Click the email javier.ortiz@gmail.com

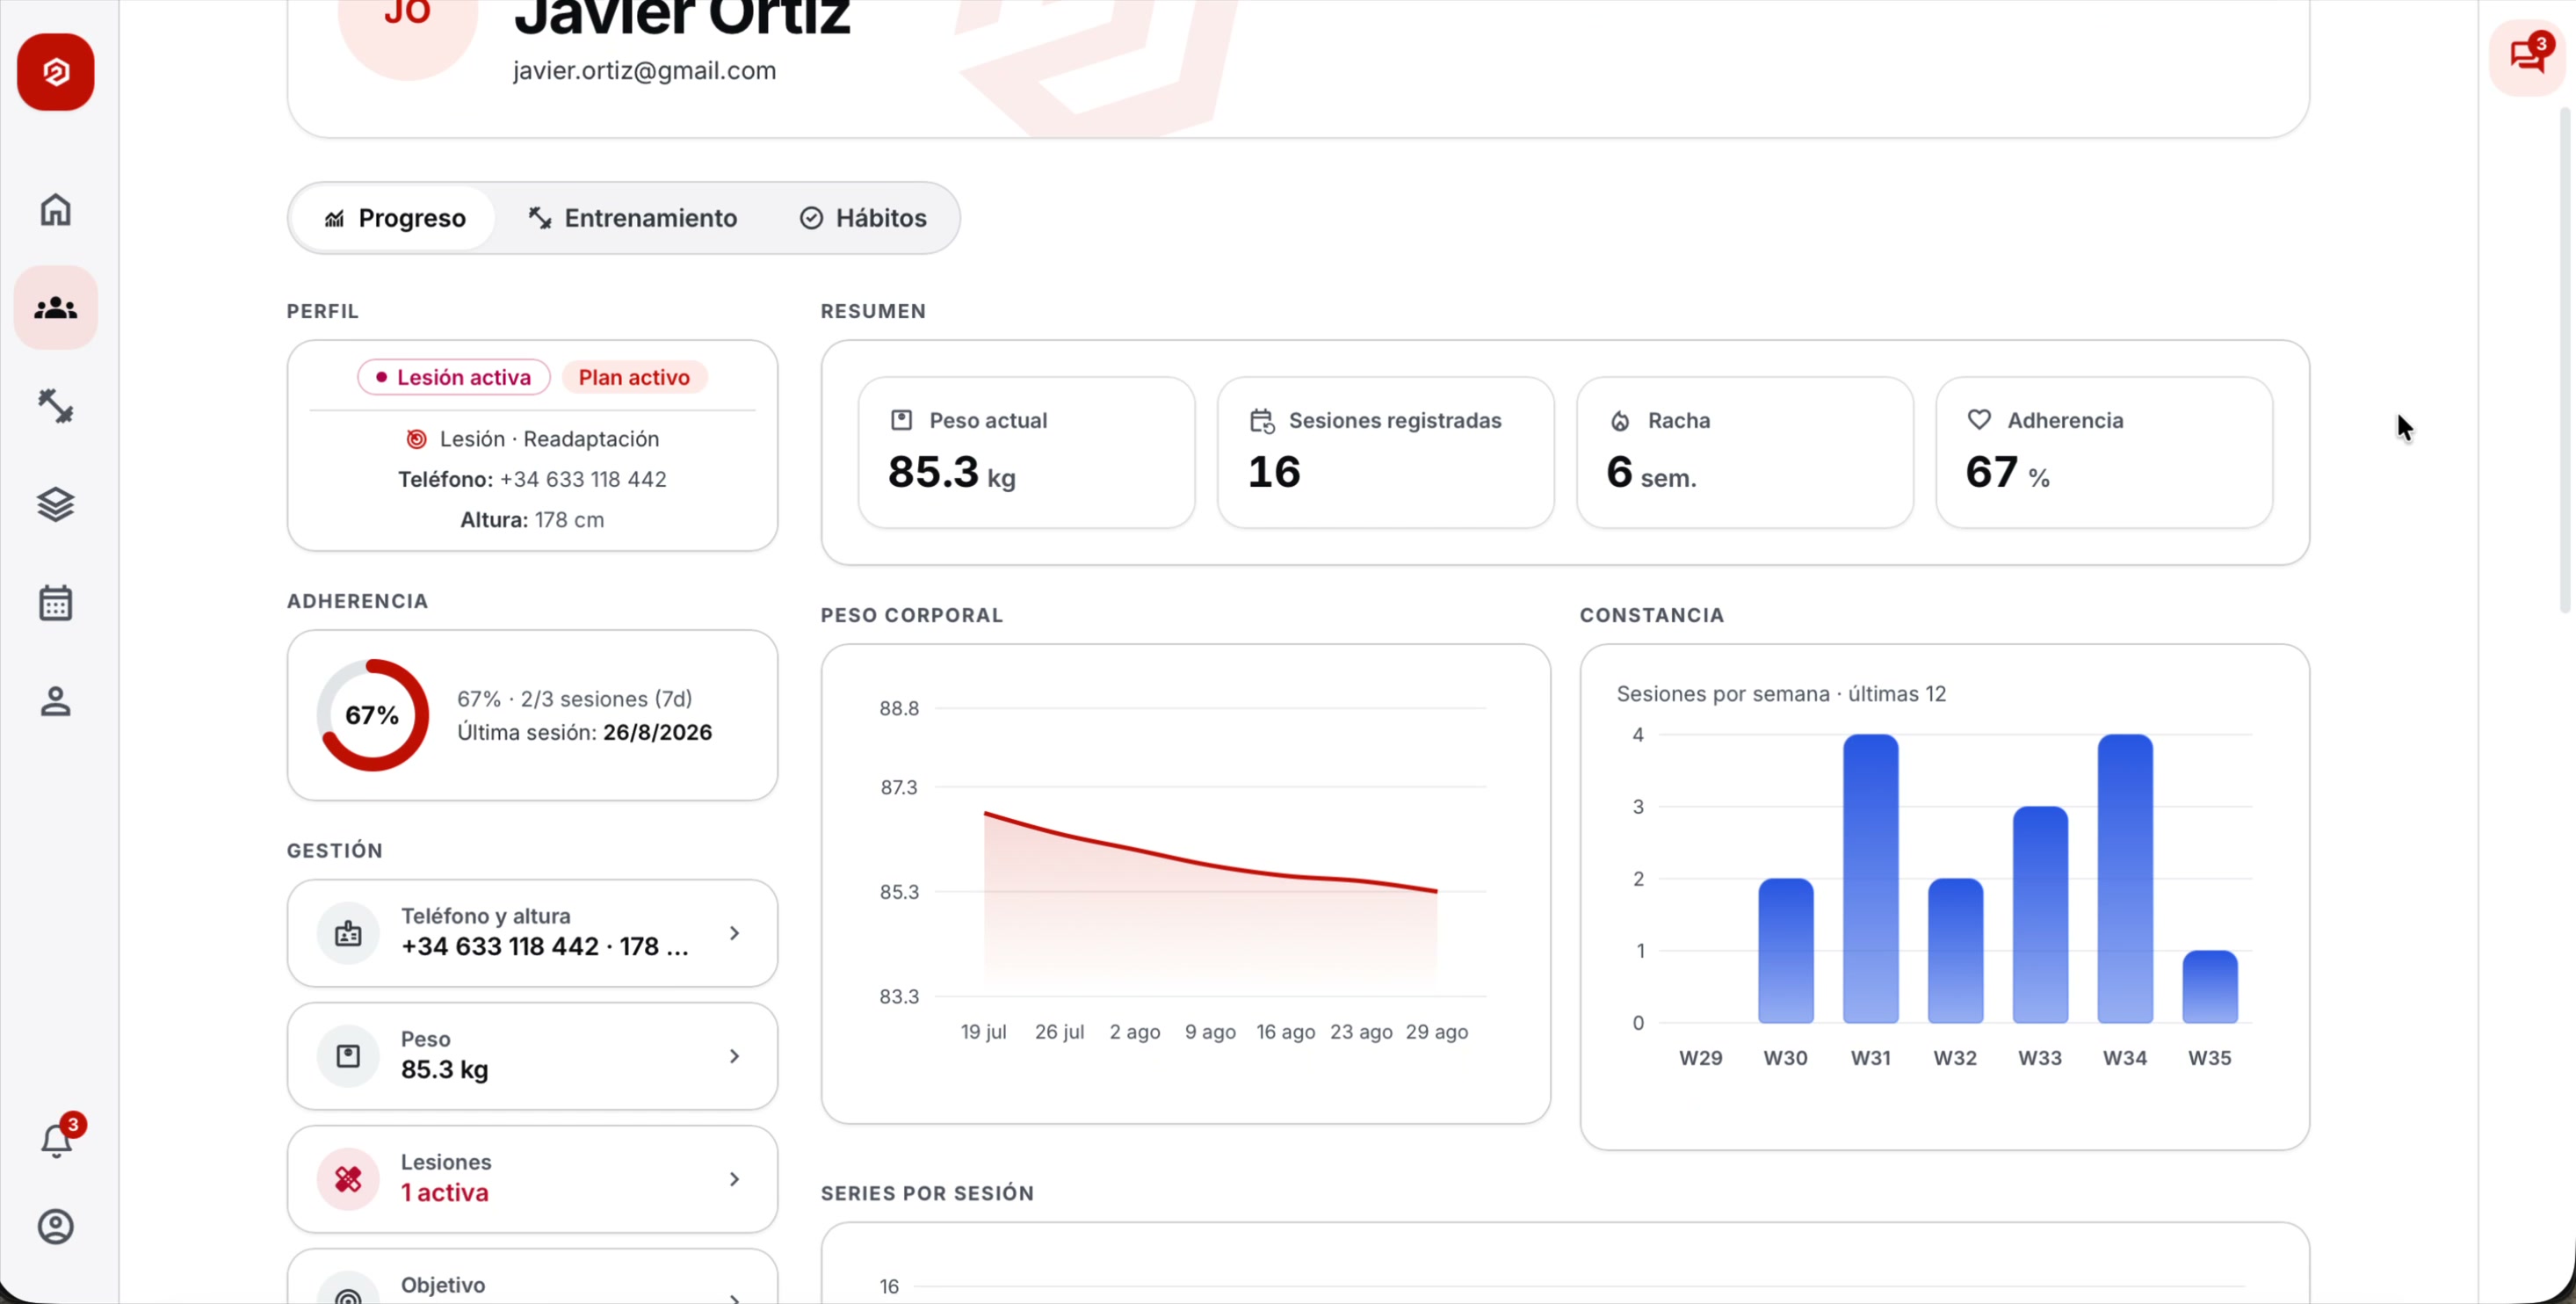click(x=644, y=71)
